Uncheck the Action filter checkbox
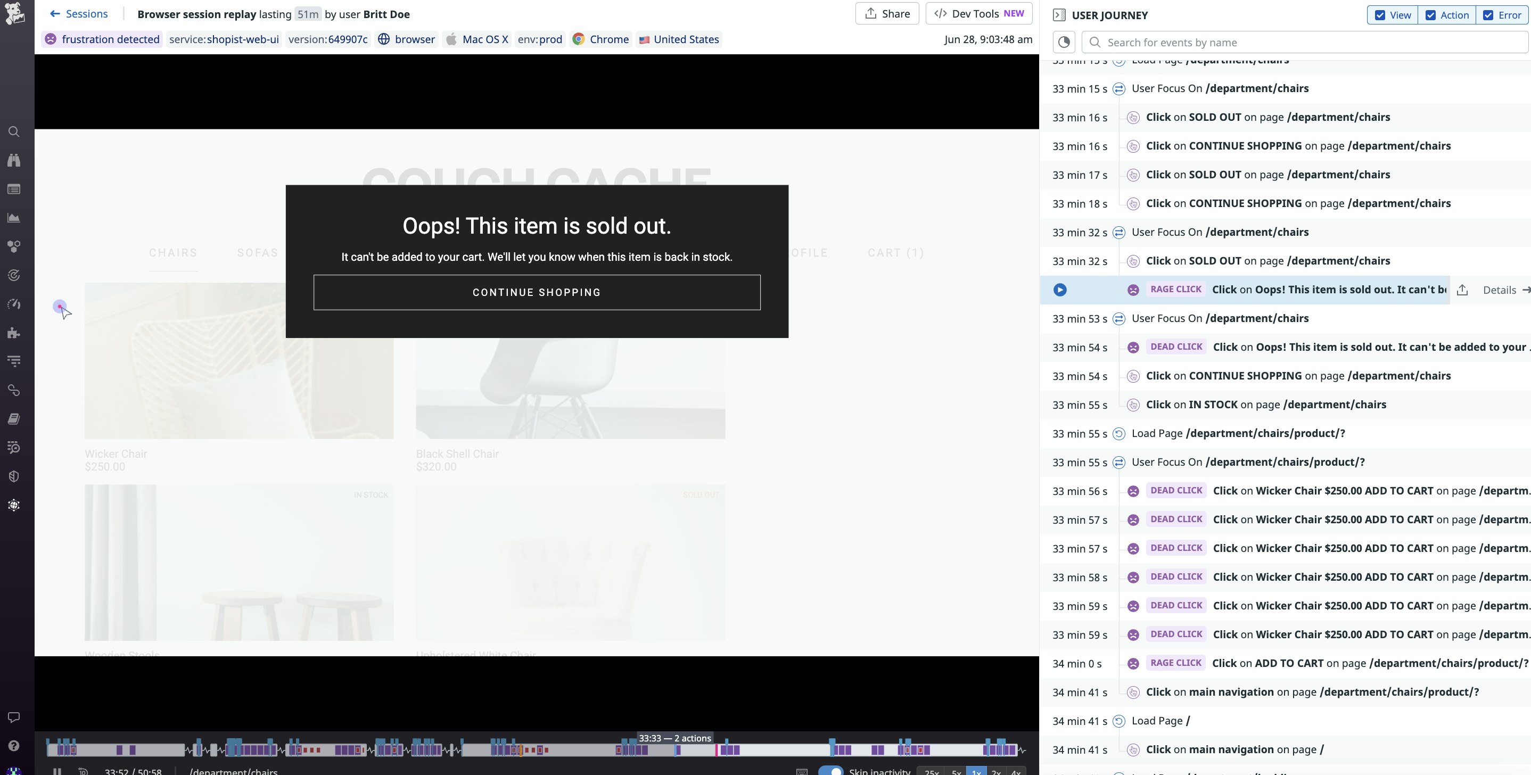The height and width of the screenshot is (775, 1531). [x=1430, y=15]
